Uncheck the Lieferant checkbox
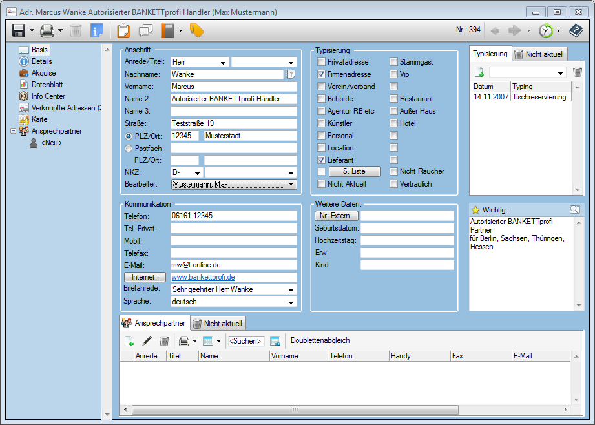This screenshot has width=595, height=425. pyautogui.click(x=322, y=160)
